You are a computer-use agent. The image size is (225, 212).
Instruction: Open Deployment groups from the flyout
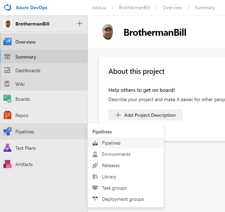click(x=125, y=199)
